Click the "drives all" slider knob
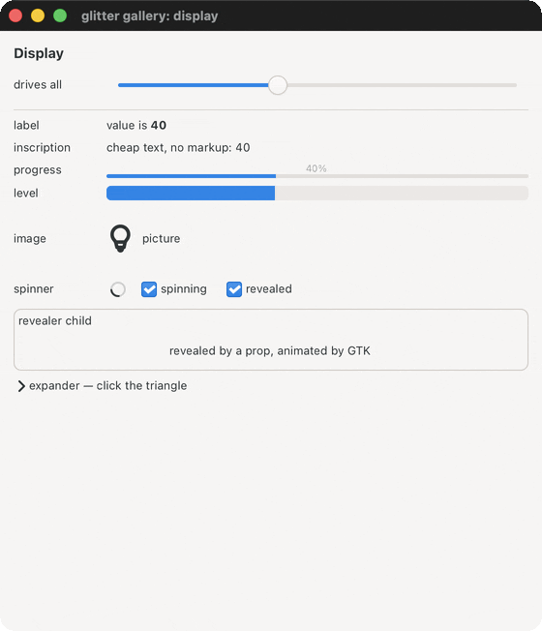The width and height of the screenshot is (542, 631). click(x=278, y=85)
